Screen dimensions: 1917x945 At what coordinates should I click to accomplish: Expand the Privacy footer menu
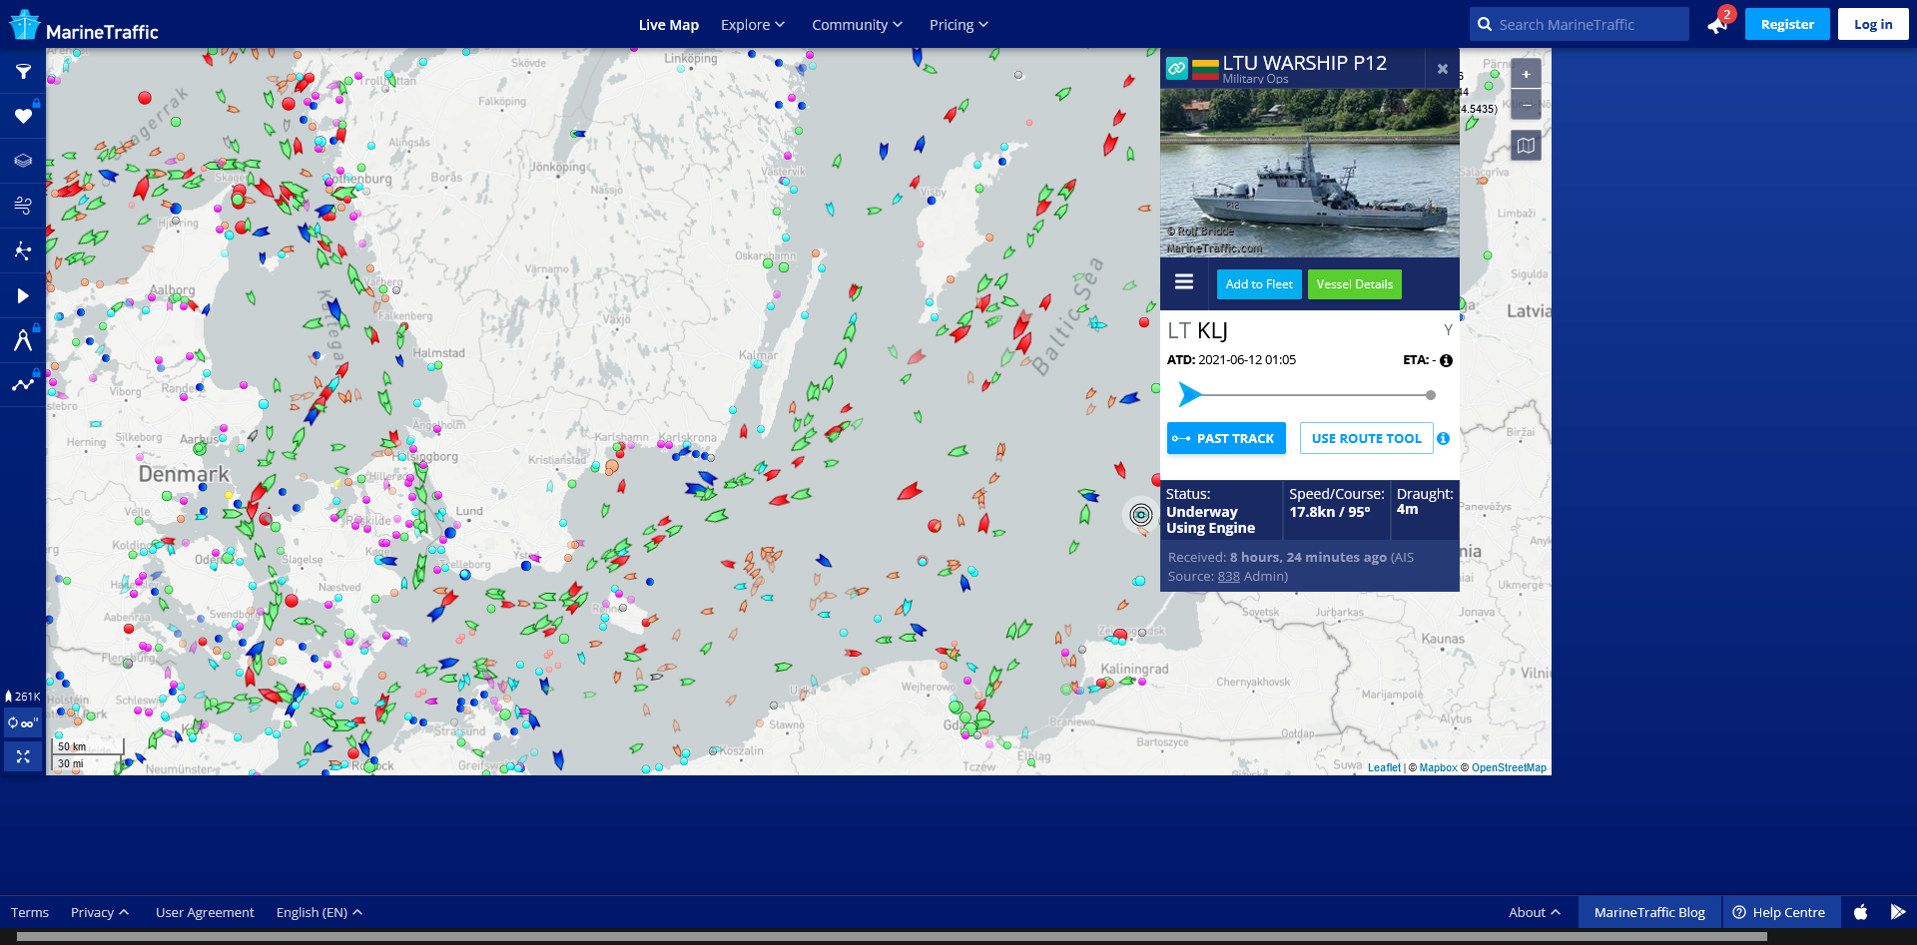tap(99, 912)
